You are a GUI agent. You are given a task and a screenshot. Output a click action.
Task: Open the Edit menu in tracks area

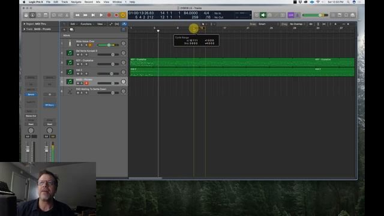73,24
